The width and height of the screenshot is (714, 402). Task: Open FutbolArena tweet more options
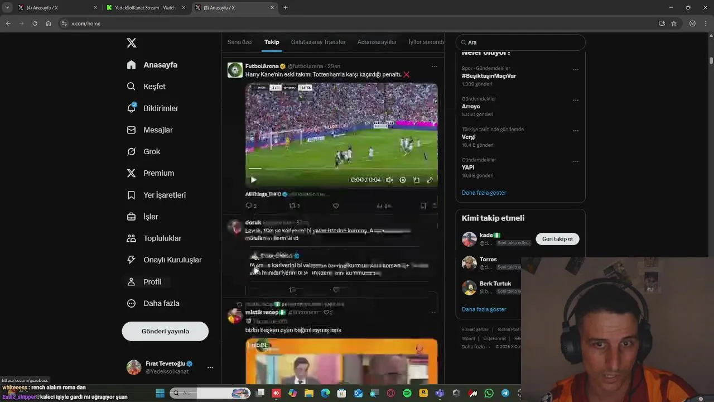coord(434,66)
